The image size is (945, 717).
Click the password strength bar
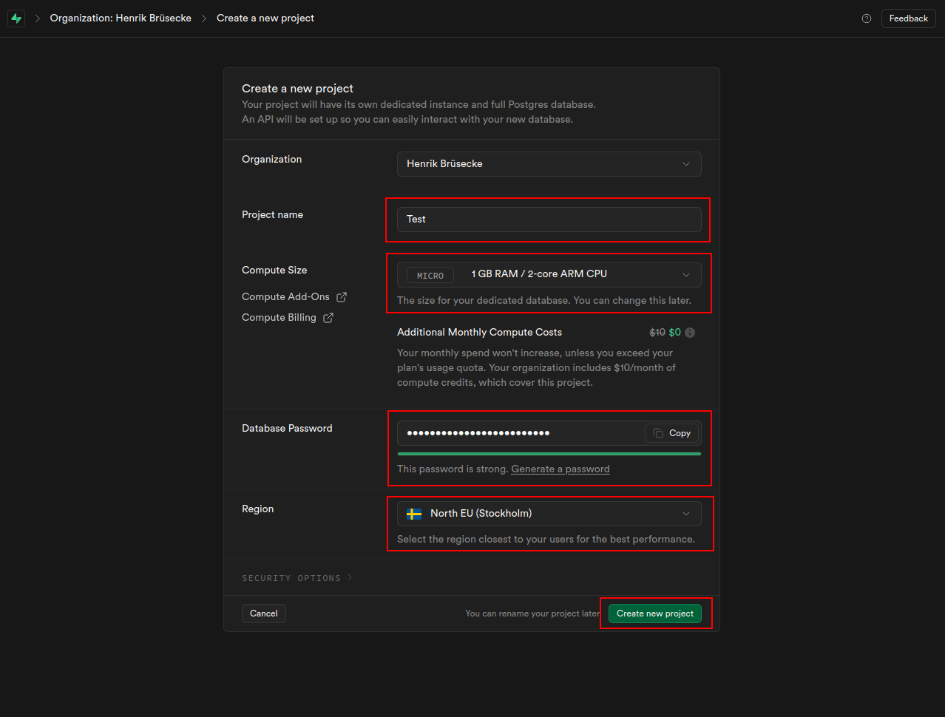[549, 454]
